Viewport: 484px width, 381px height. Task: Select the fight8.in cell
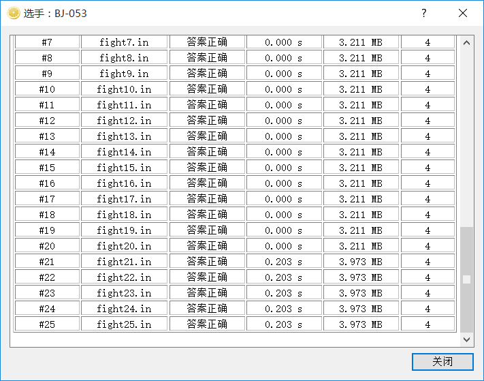click(x=124, y=58)
